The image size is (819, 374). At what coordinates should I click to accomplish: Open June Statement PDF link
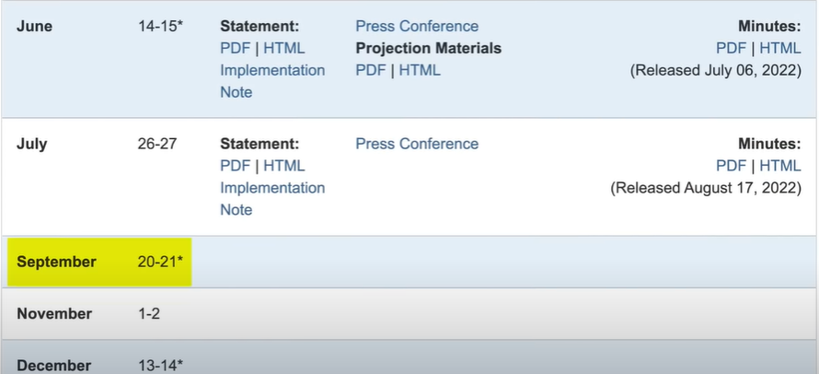pyautogui.click(x=234, y=48)
